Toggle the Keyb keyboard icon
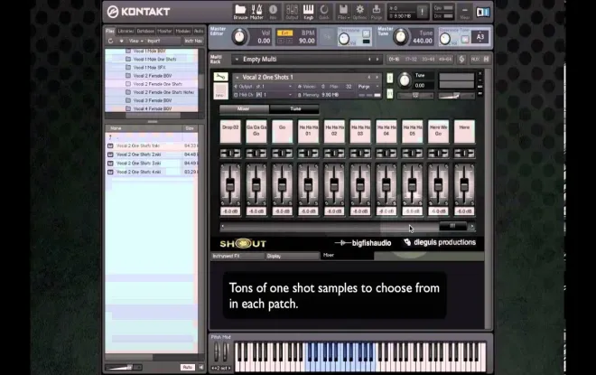Screen dimensions: 596x375 [x=308, y=12]
